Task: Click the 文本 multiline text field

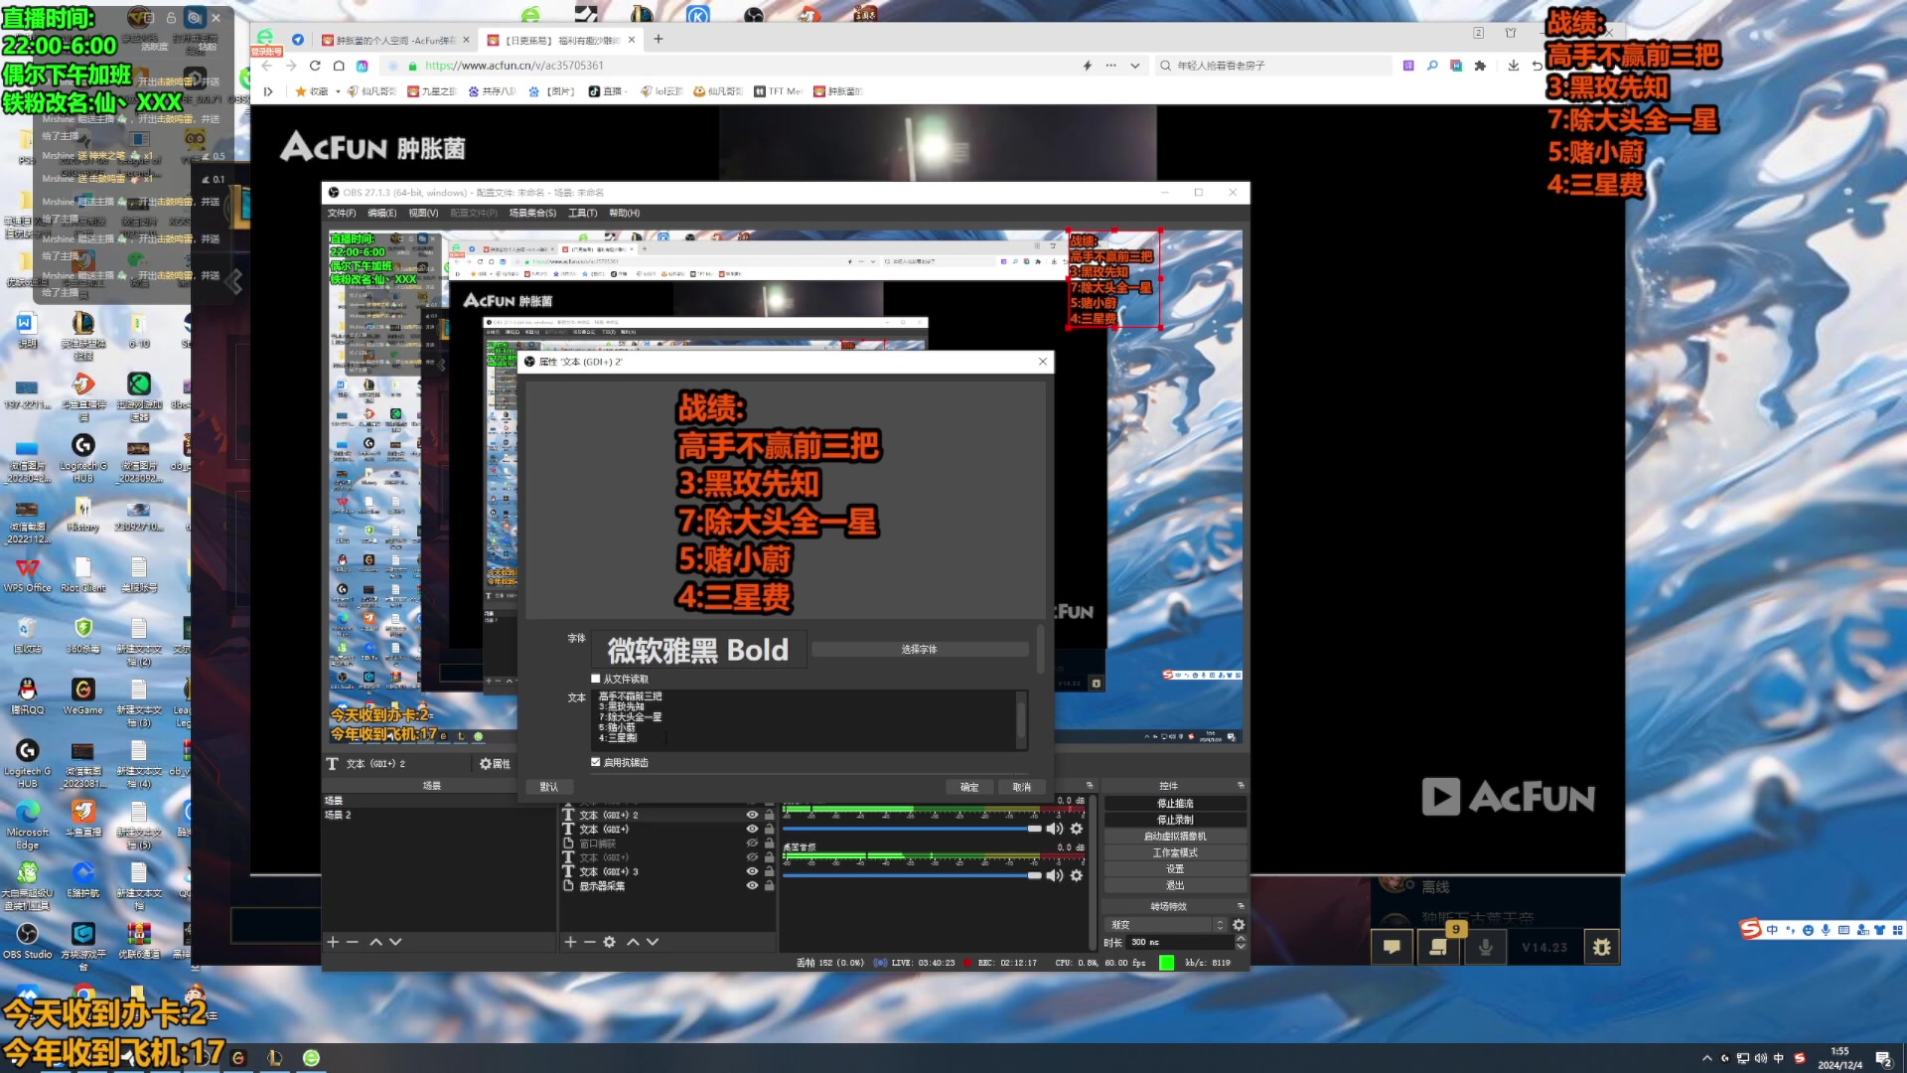Action: 808,719
